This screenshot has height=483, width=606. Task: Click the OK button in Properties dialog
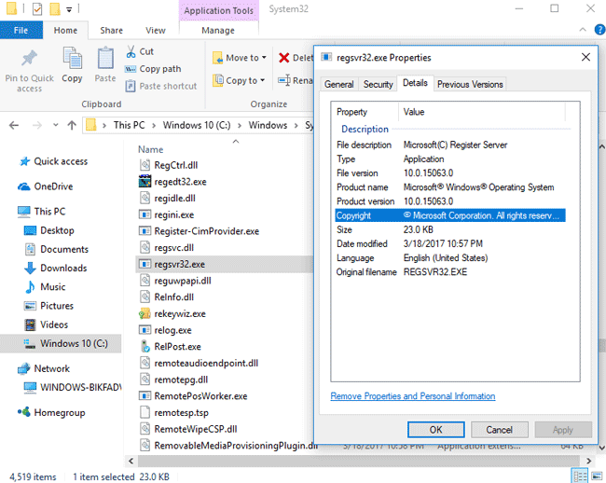(x=435, y=430)
